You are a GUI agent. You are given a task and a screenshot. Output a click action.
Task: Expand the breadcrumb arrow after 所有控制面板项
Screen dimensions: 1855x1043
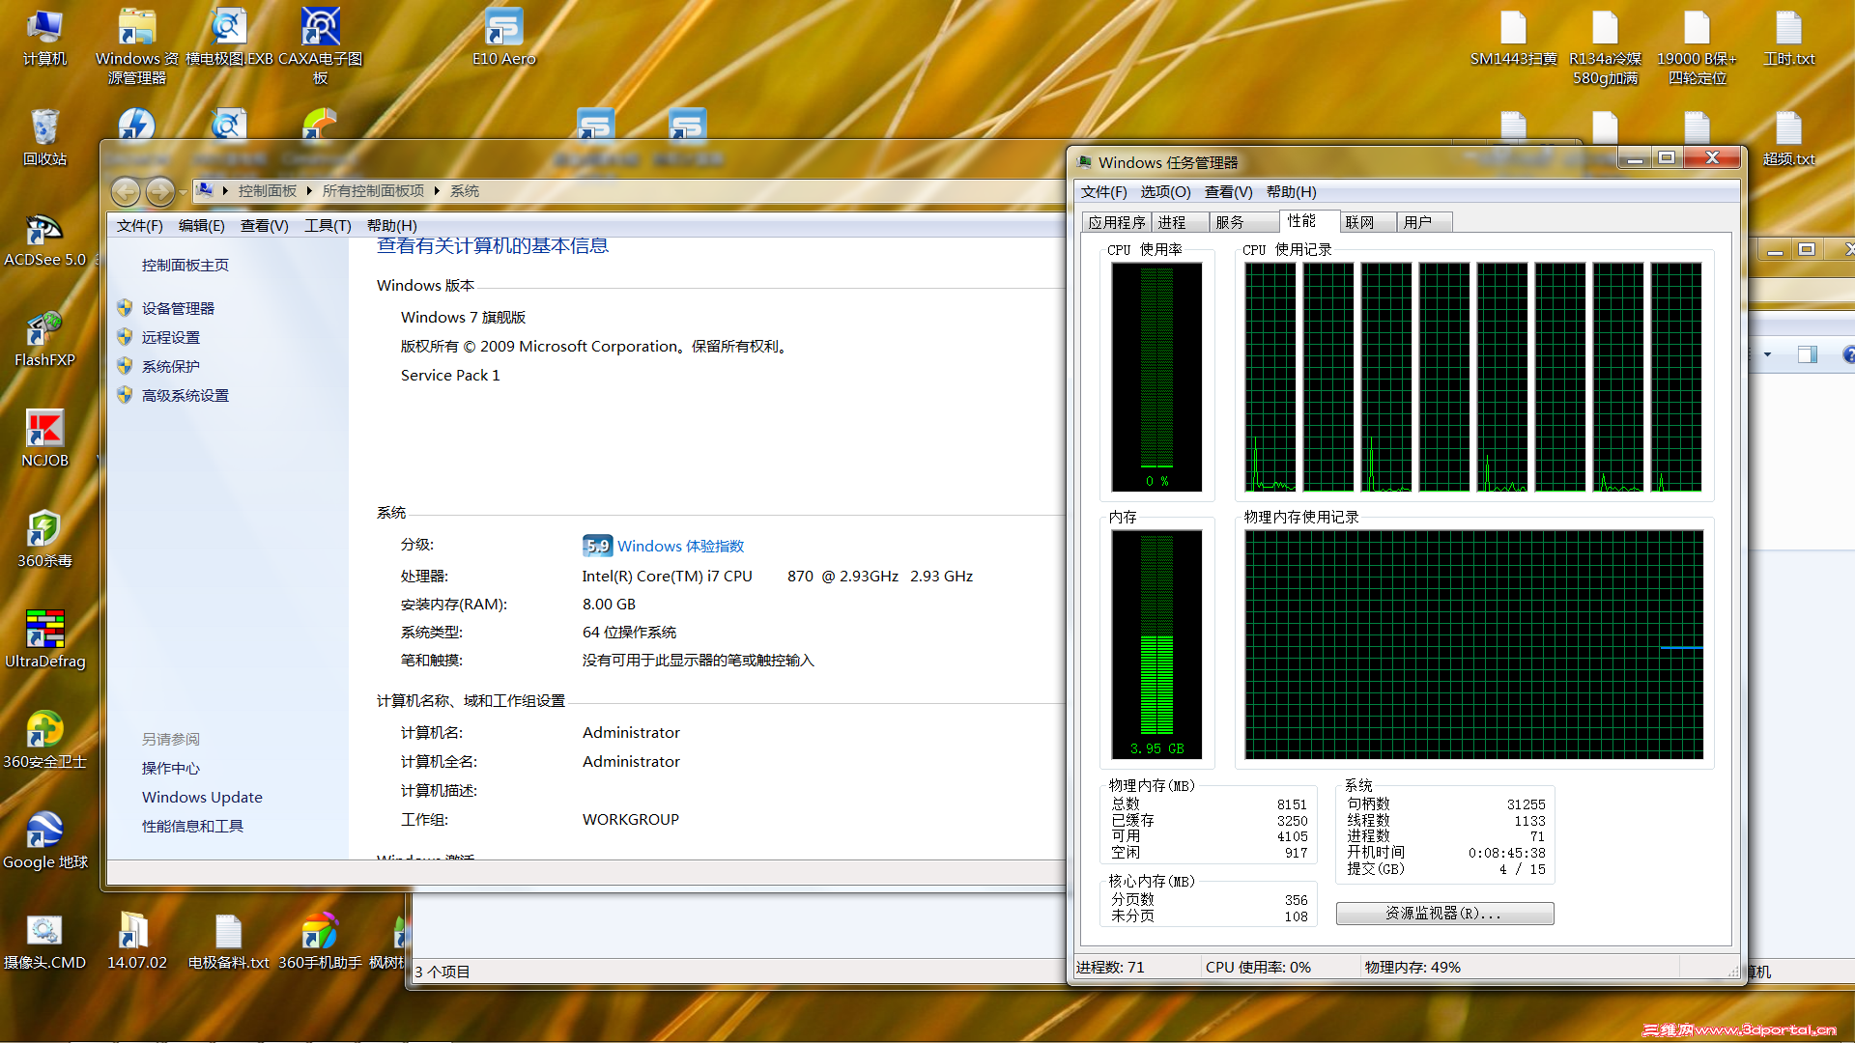click(437, 191)
